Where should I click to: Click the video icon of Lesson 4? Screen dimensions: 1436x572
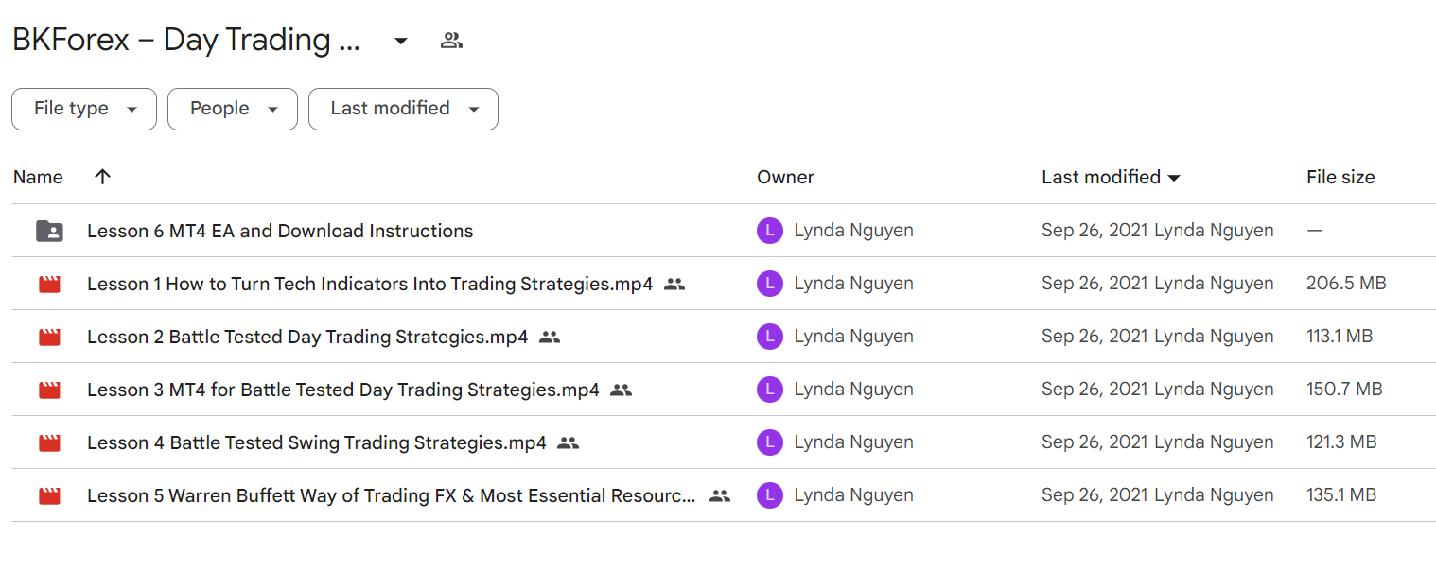[x=49, y=442]
